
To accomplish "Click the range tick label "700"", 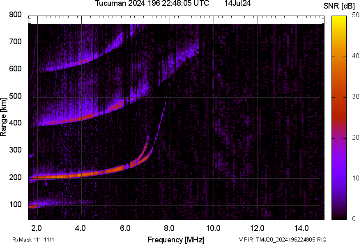I will [15, 41].
